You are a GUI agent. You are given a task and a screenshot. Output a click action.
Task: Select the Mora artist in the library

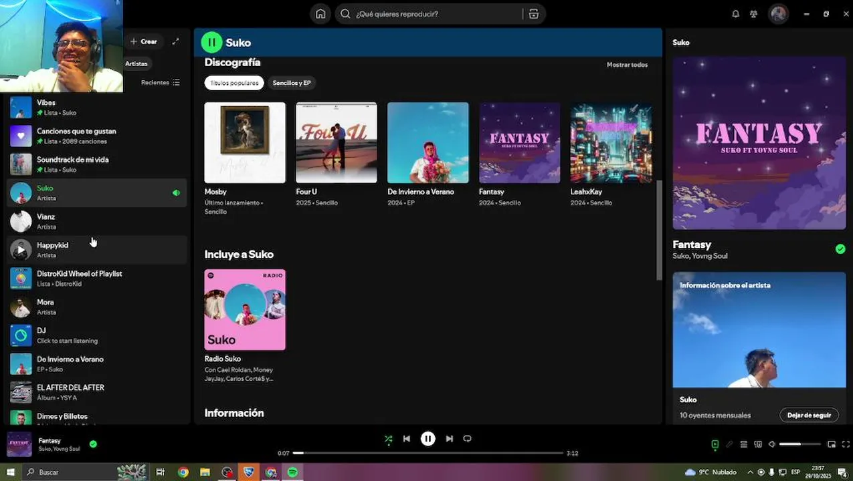pyautogui.click(x=97, y=307)
